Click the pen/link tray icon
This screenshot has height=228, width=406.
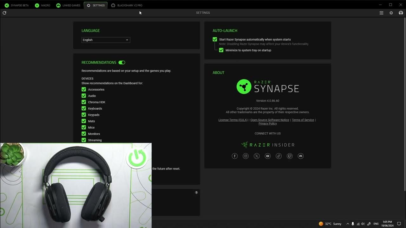[x=369, y=224]
